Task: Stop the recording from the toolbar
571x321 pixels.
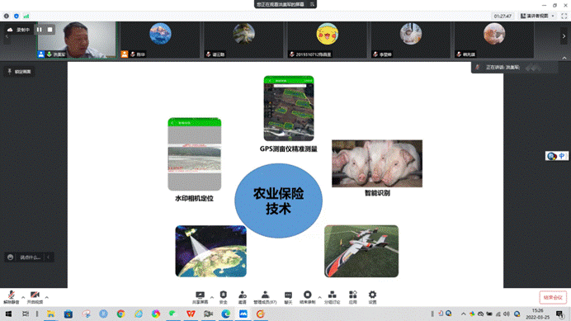Action: pos(308,297)
